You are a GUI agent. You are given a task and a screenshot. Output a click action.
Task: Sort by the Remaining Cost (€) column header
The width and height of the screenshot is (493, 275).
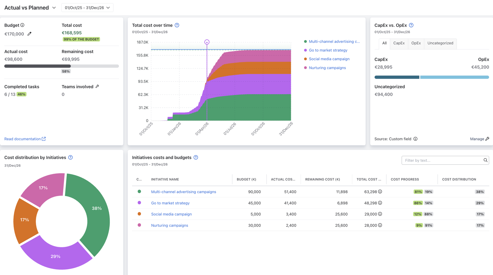pyautogui.click(x=323, y=180)
